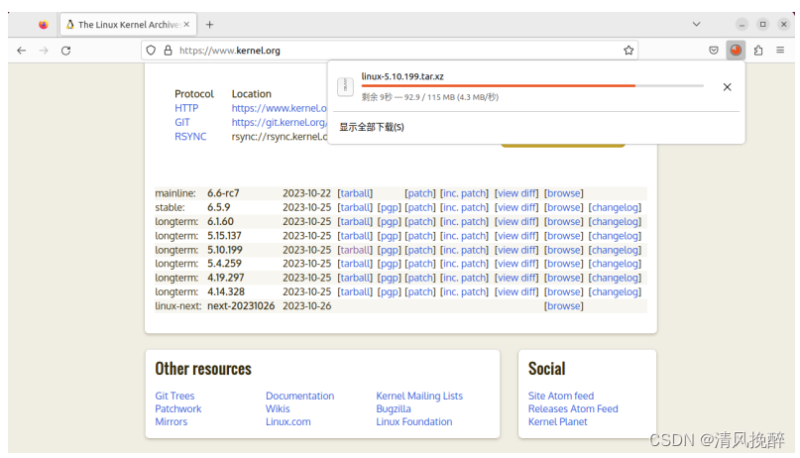Select version text next-20231026
The width and height of the screenshot is (800, 458).
click(241, 306)
